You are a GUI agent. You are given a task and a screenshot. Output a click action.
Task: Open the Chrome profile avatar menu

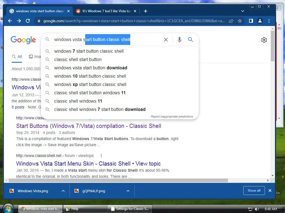point(260,21)
